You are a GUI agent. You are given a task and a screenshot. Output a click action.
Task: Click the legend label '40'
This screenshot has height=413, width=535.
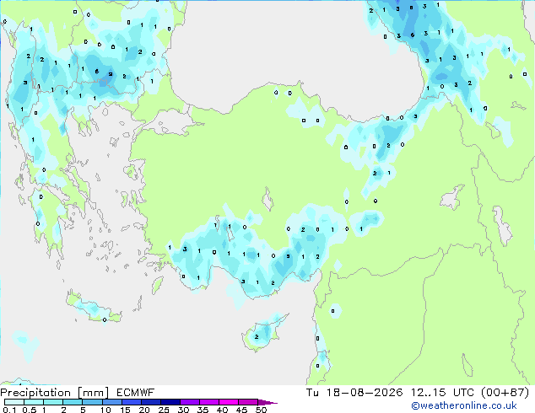point(222,410)
